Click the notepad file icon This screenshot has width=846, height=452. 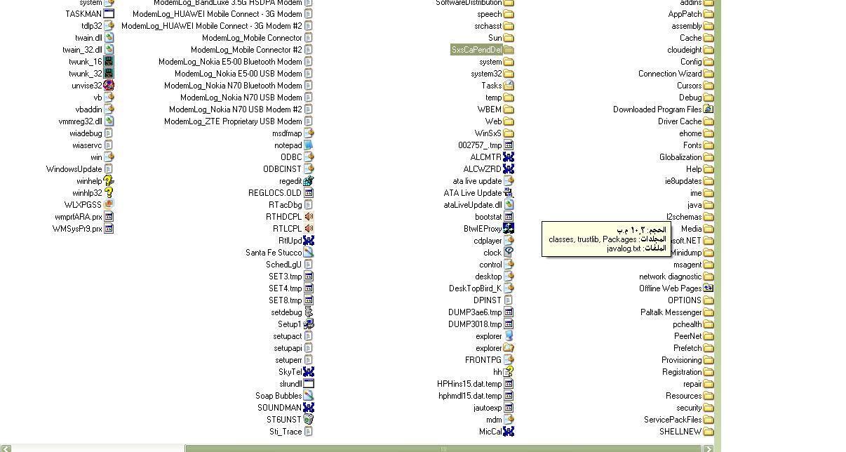coord(308,145)
